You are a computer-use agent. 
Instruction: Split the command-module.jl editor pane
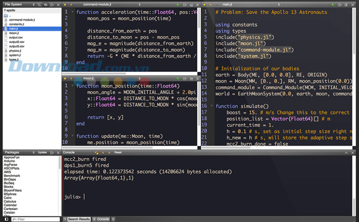[x=185, y=5]
